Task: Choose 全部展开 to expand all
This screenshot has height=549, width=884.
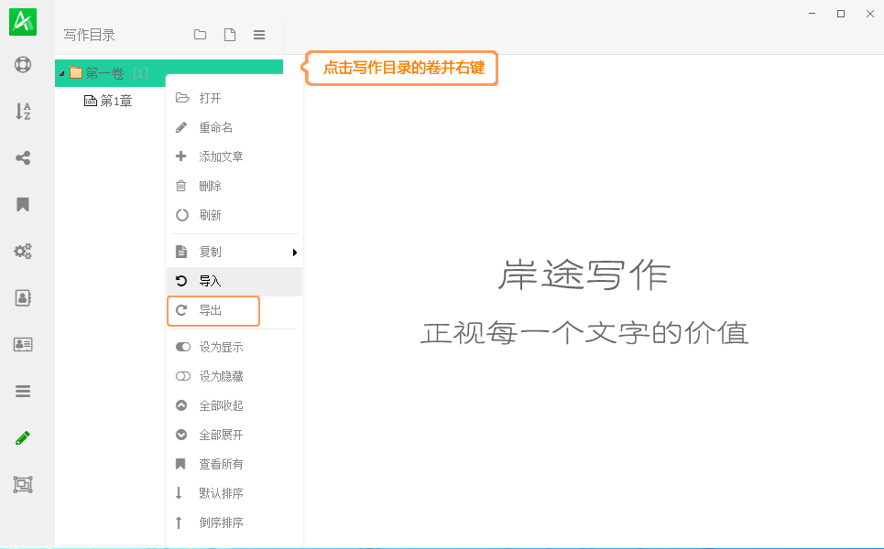Action: point(235,435)
